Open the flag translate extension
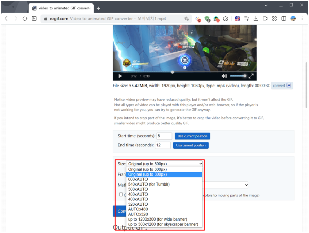This screenshot has height=233, width=309. (237, 19)
